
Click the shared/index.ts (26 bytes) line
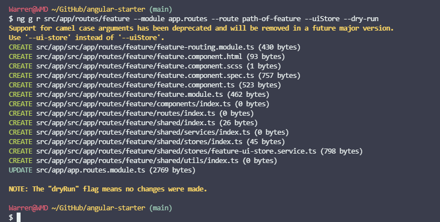pos(133,123)
